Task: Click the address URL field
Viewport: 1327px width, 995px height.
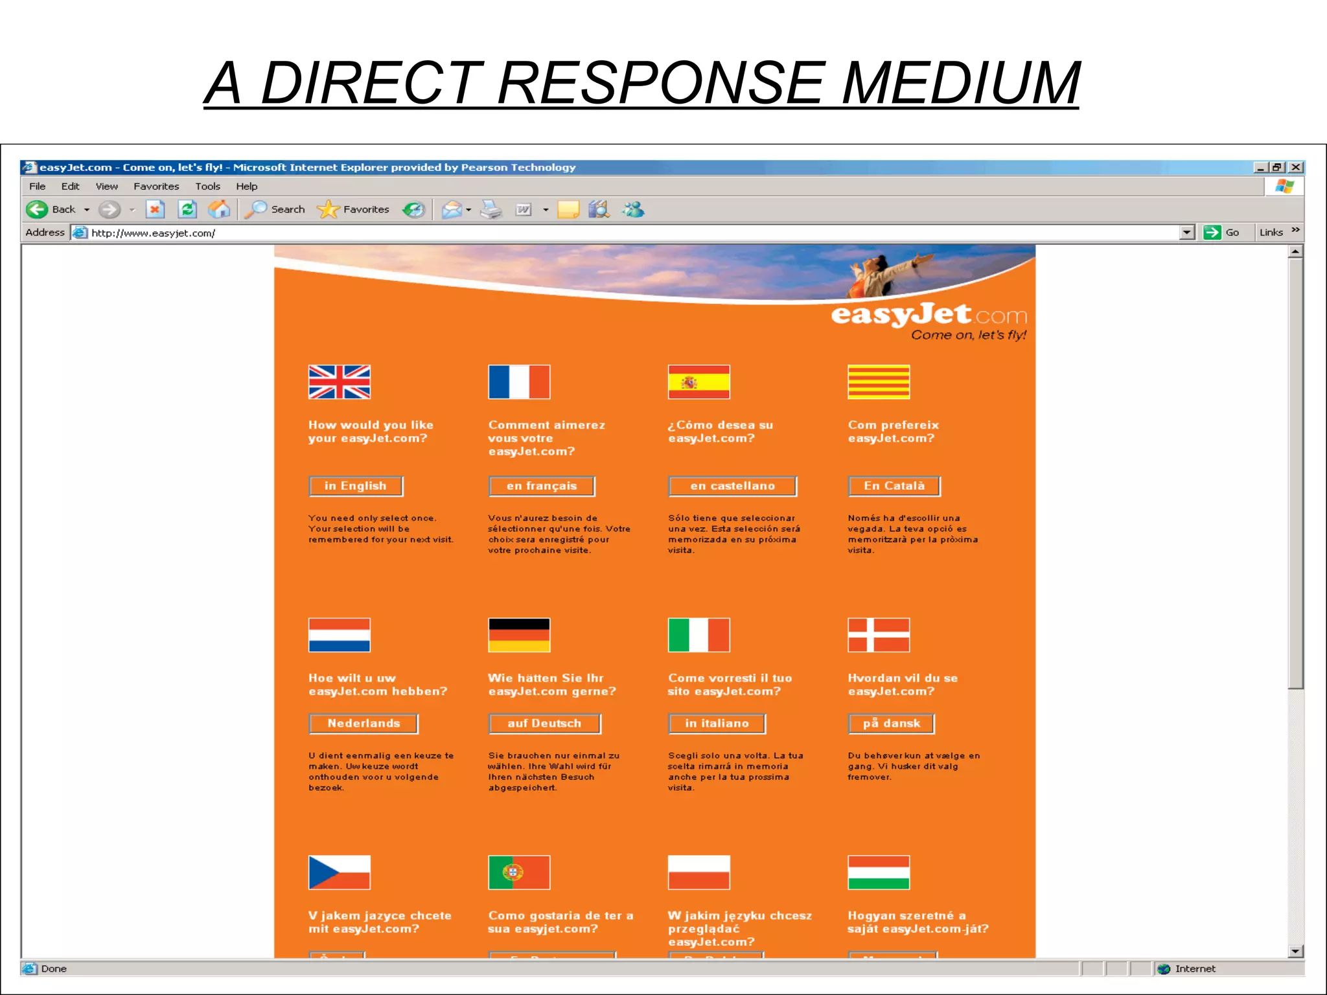Action: [625, 233]
